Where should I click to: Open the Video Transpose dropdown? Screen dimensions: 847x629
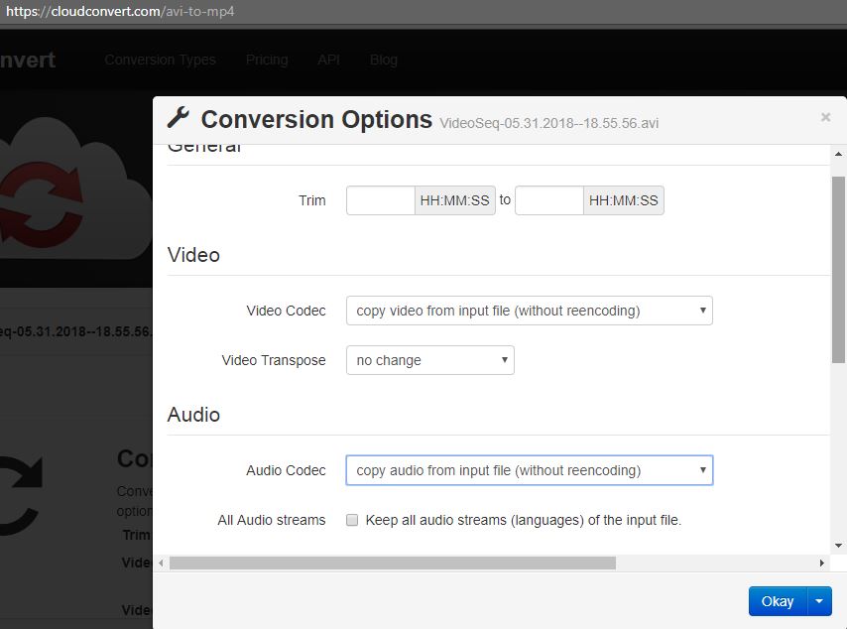coord(429,360)
